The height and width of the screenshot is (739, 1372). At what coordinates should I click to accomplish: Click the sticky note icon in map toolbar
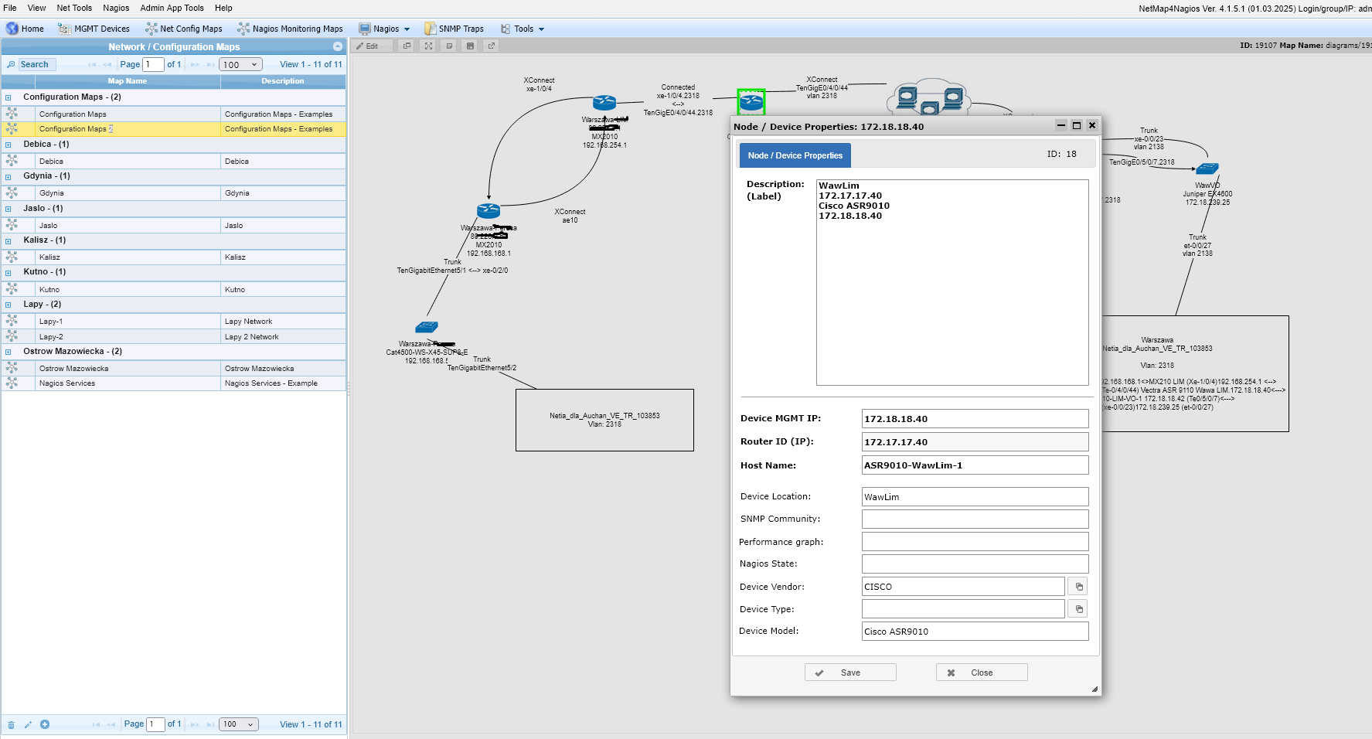coord(449,46)
